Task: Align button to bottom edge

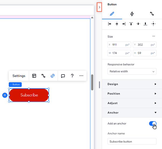Action: click(x=145, y=24)
